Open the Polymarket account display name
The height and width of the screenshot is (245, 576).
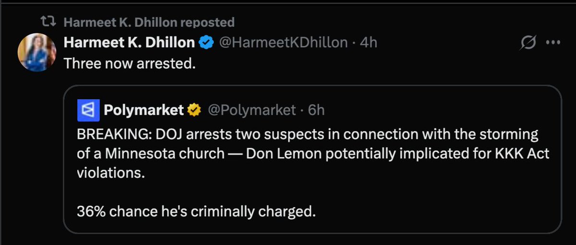144,110
